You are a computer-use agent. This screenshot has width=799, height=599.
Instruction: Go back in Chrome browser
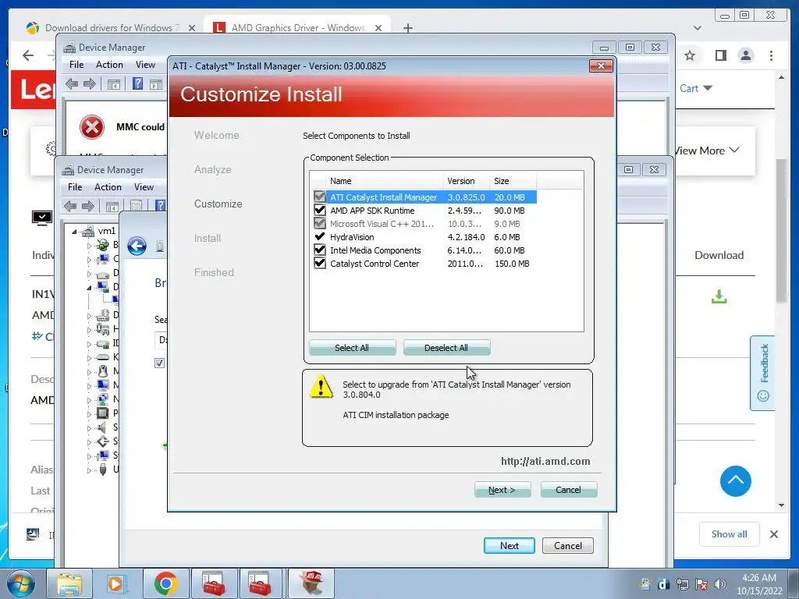[x=28, y=55]
